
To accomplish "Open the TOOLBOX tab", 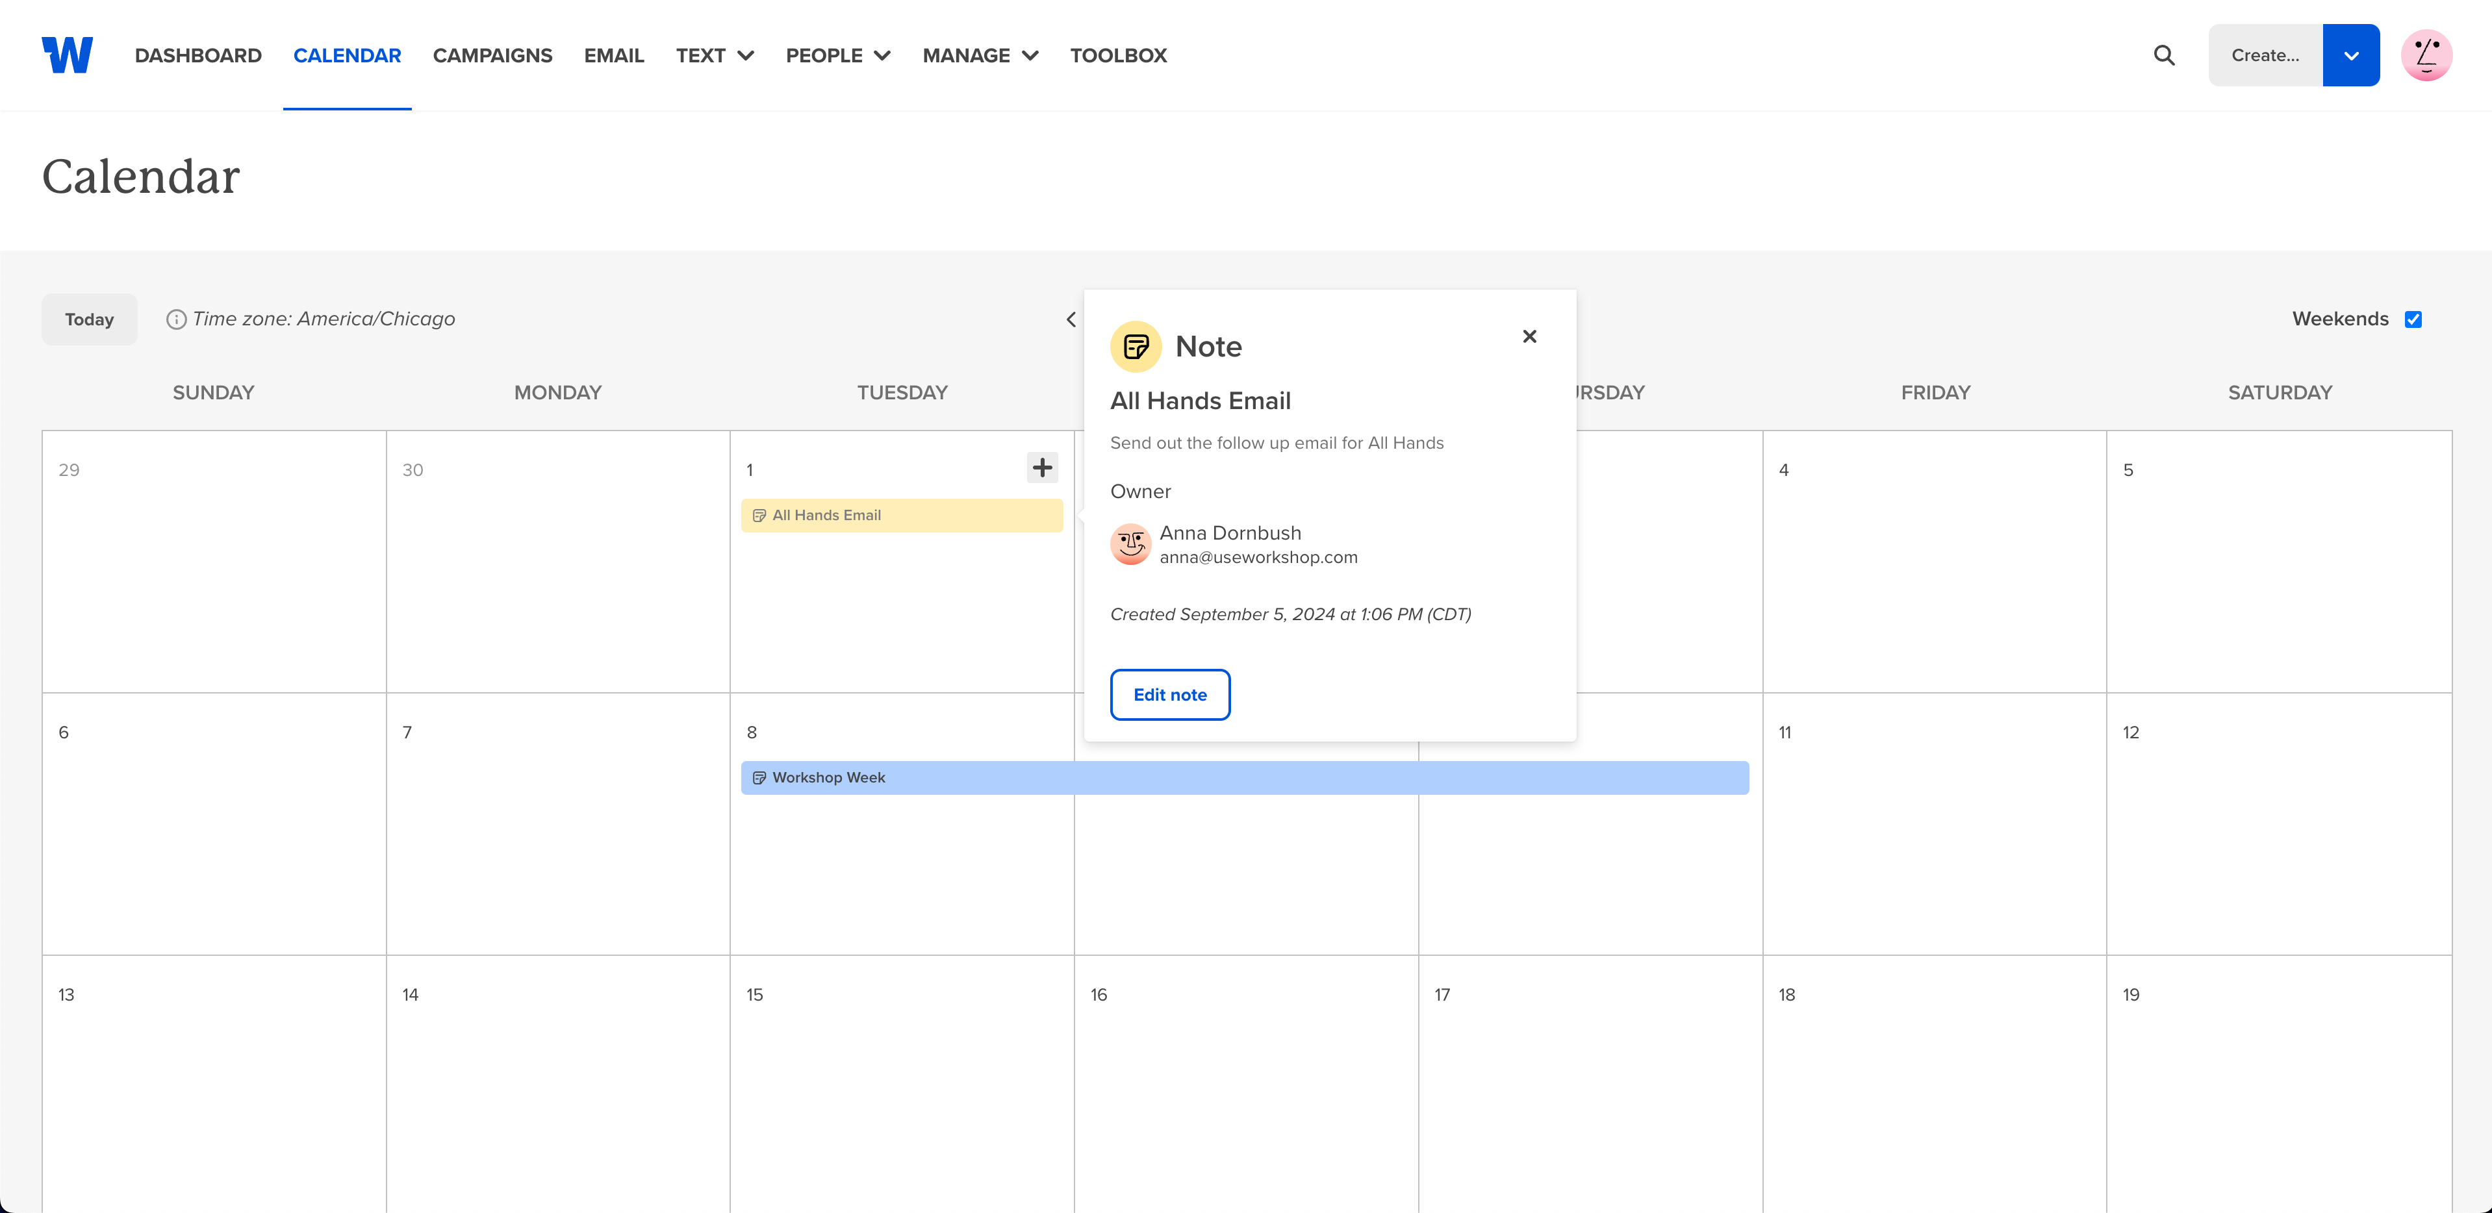I will pyautogui.click(x=1118, y=55).
